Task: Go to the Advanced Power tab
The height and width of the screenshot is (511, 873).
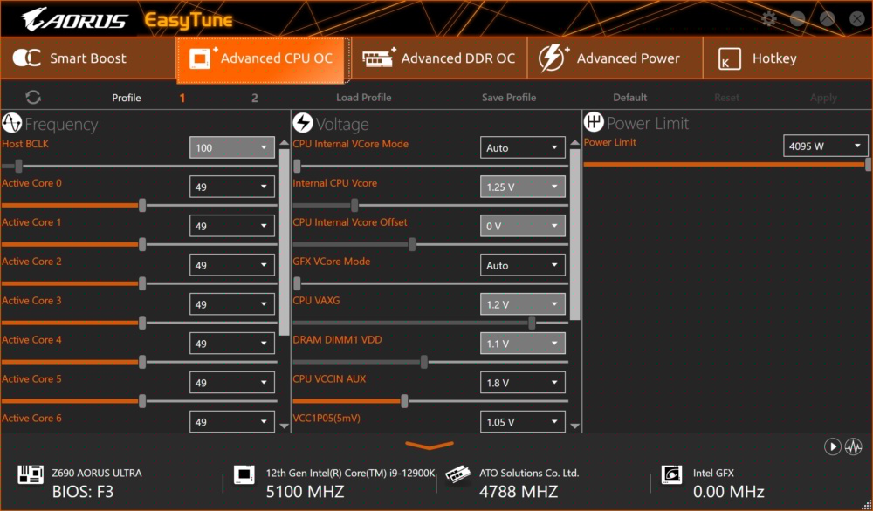Action: [615, 58]
